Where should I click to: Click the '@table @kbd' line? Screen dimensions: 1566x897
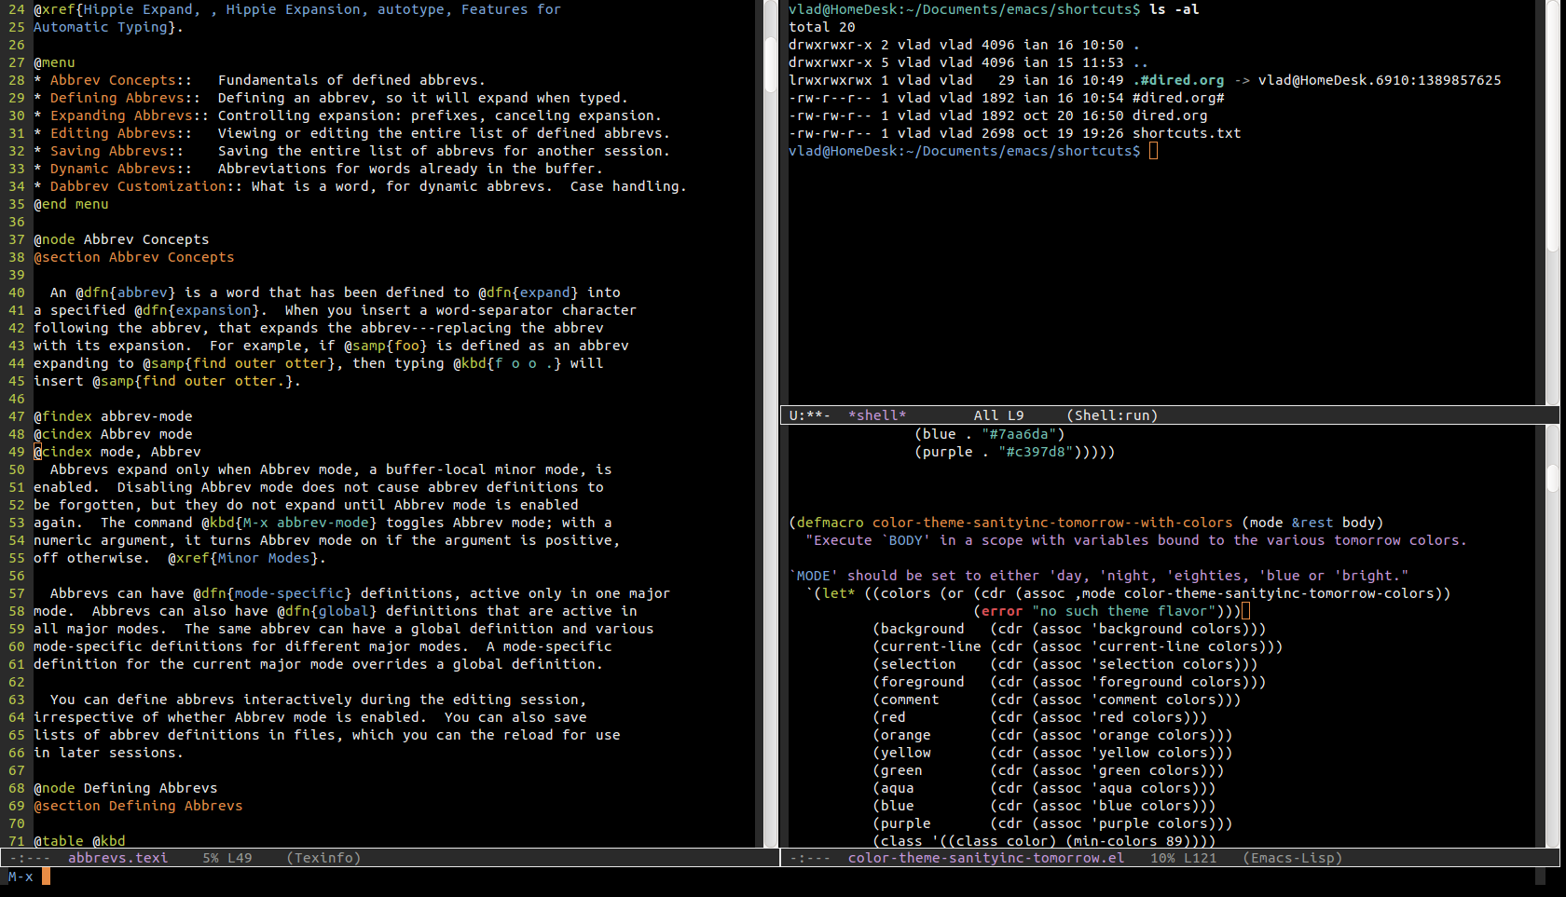click(x=79, y=841)
